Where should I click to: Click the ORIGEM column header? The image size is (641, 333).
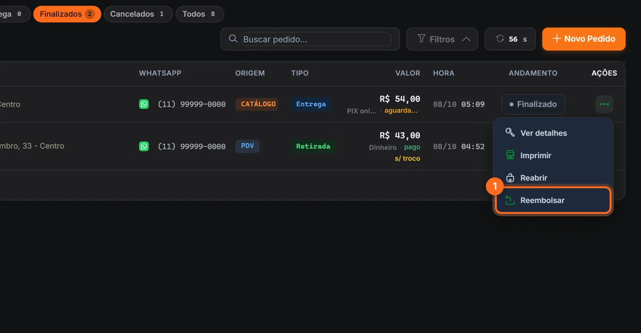(250, 73)
